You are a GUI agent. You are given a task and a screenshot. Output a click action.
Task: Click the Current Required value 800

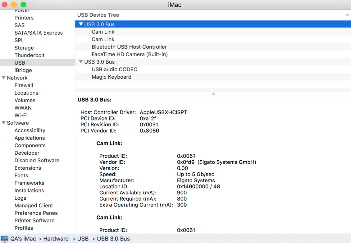[x=182, y=199]
